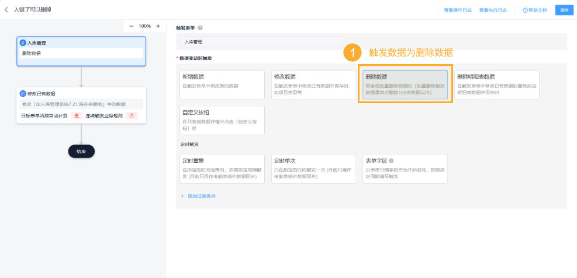Click 是 tag after 目标表单函数自动计算
Image resolution: width=577 pixels, height=278 pixels.
click(77, 115)
